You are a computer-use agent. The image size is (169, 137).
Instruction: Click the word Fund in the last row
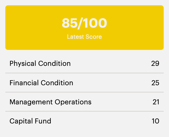click(43, 121)
